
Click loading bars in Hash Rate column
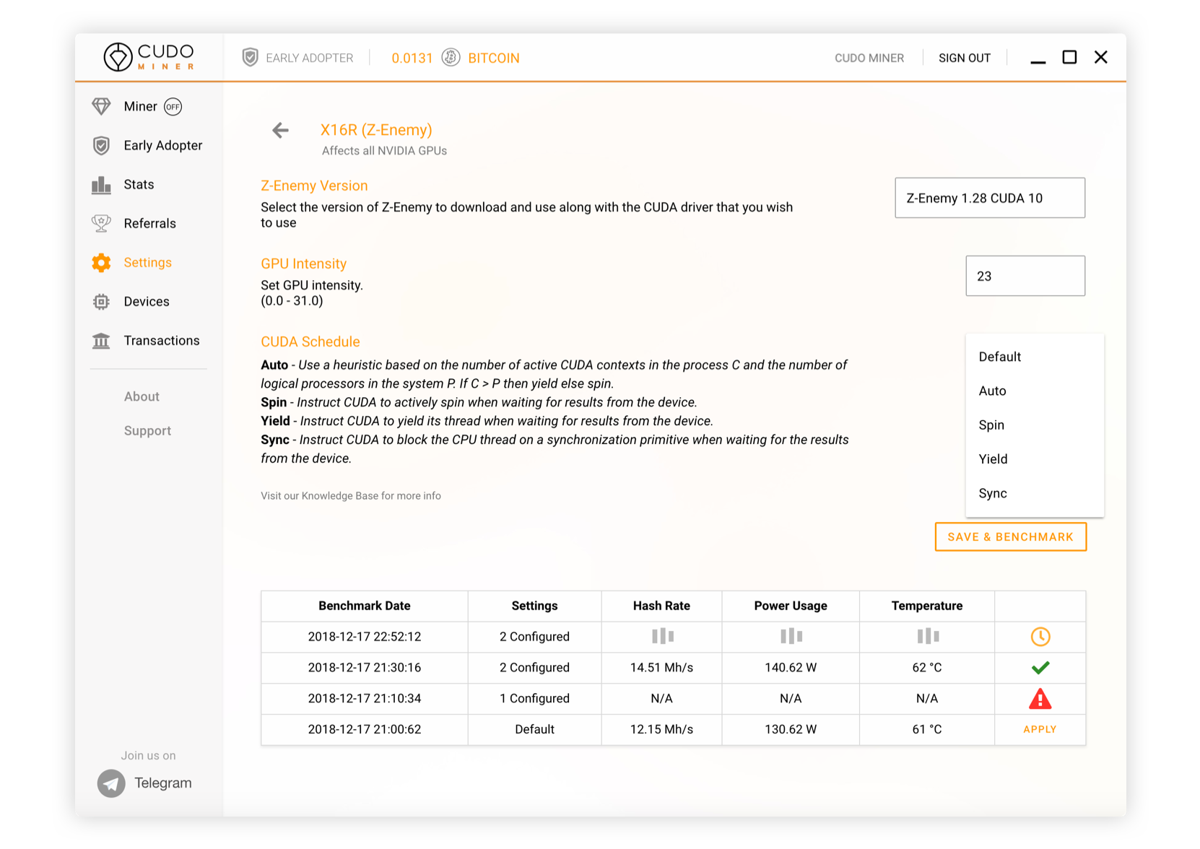click(x=662, y=636)
